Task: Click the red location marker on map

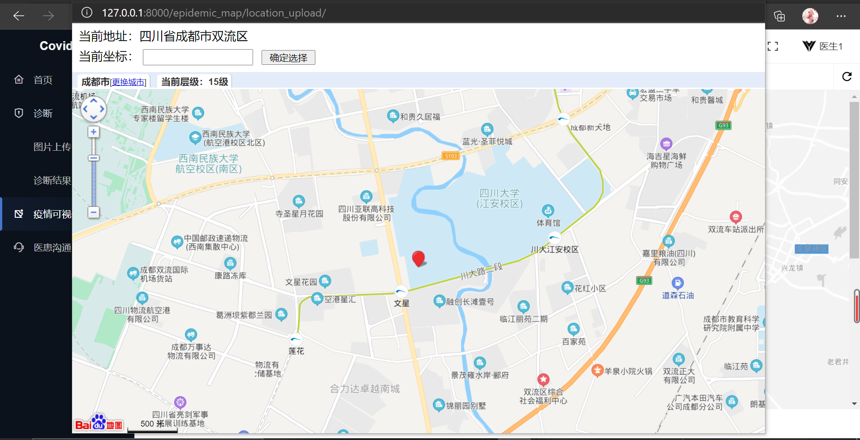Action: (x=418, y=258)
